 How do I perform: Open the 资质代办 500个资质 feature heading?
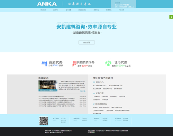[x=56, y=62]
